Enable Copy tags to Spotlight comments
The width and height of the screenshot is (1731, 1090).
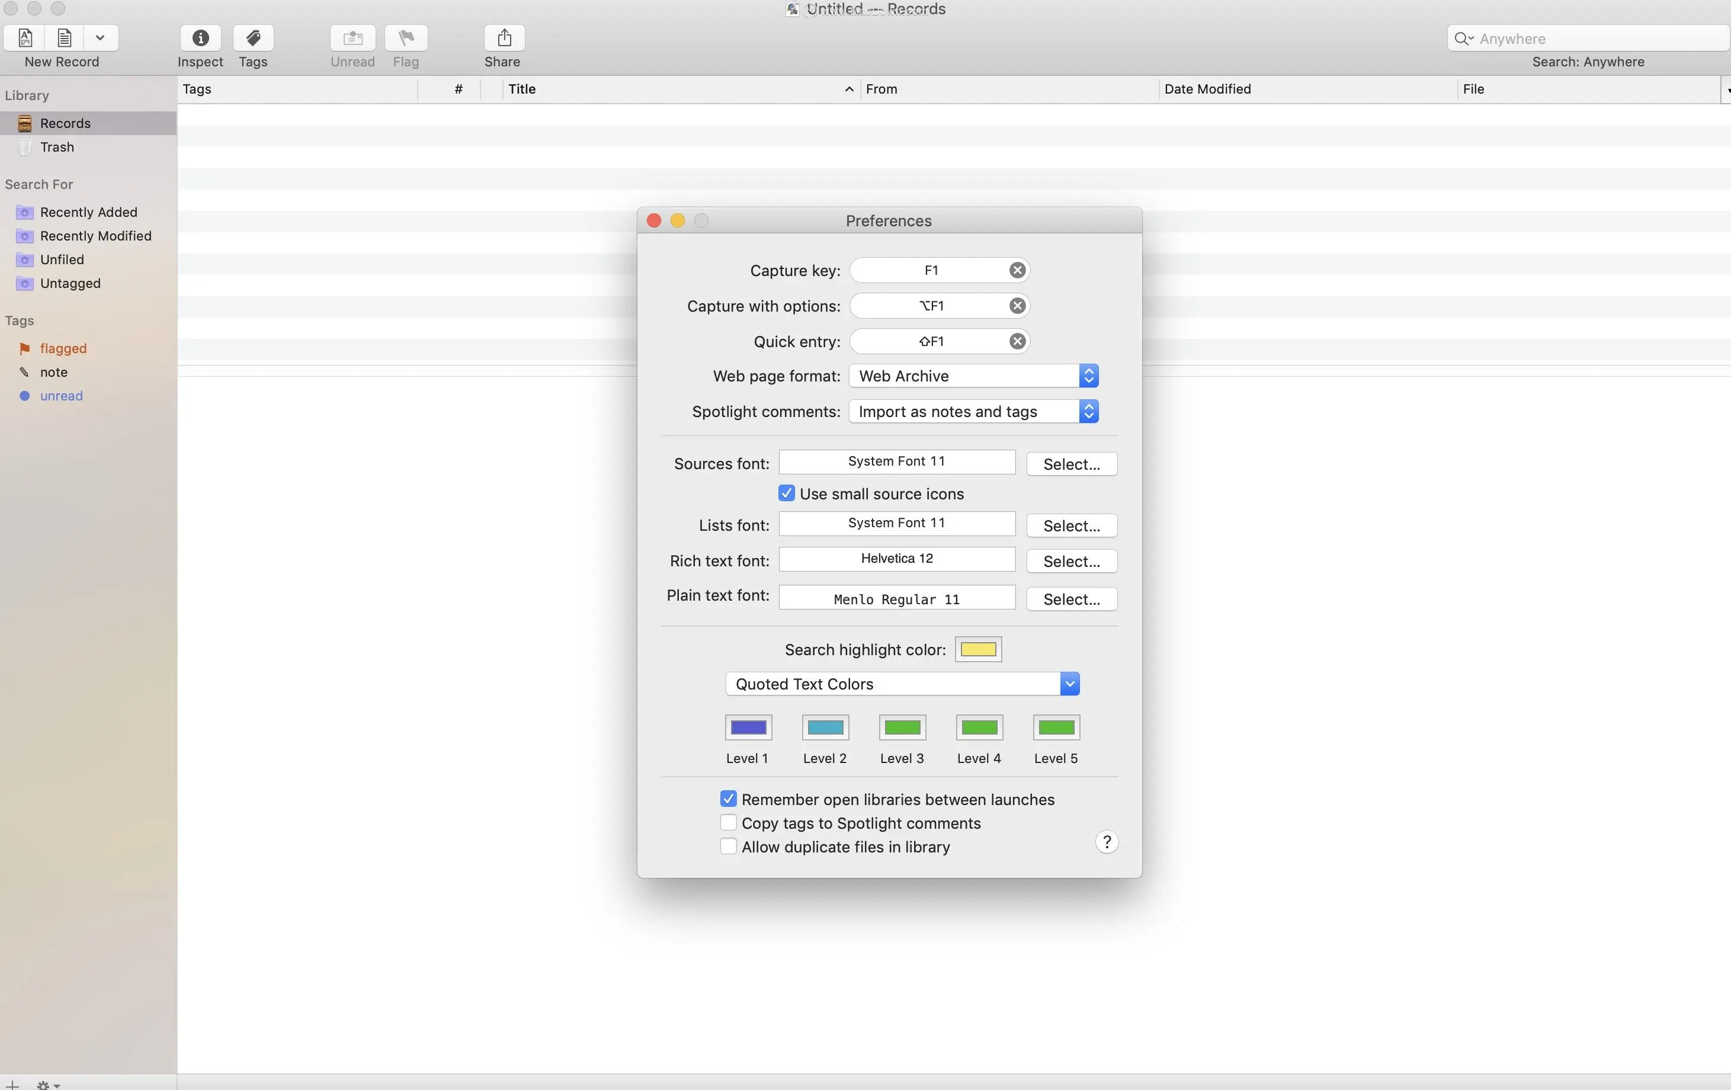[728, 822]
